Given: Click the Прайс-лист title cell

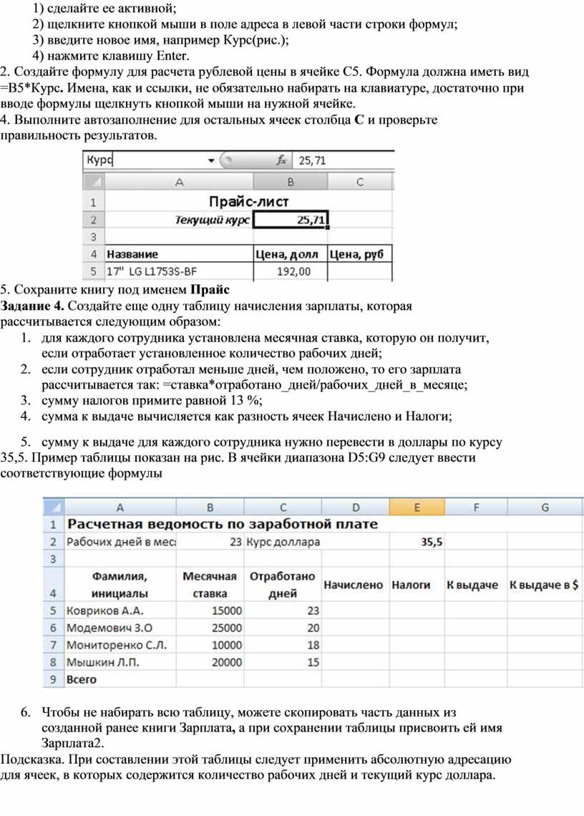Looking at the screenshot, I should pyautogui.click(x=248, y=201).
